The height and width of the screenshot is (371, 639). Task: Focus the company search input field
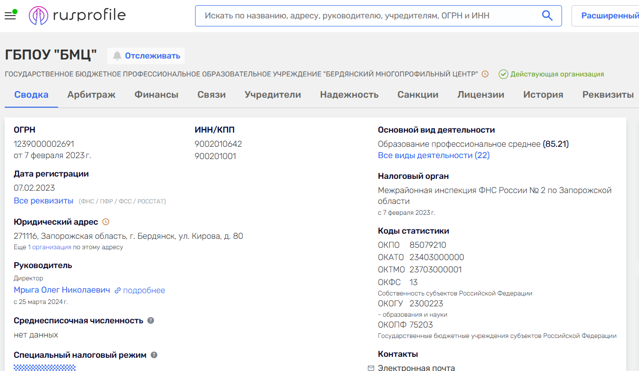[x=368, y=16]
